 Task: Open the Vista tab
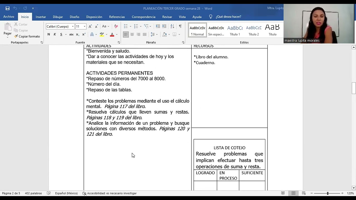(182, 17)
